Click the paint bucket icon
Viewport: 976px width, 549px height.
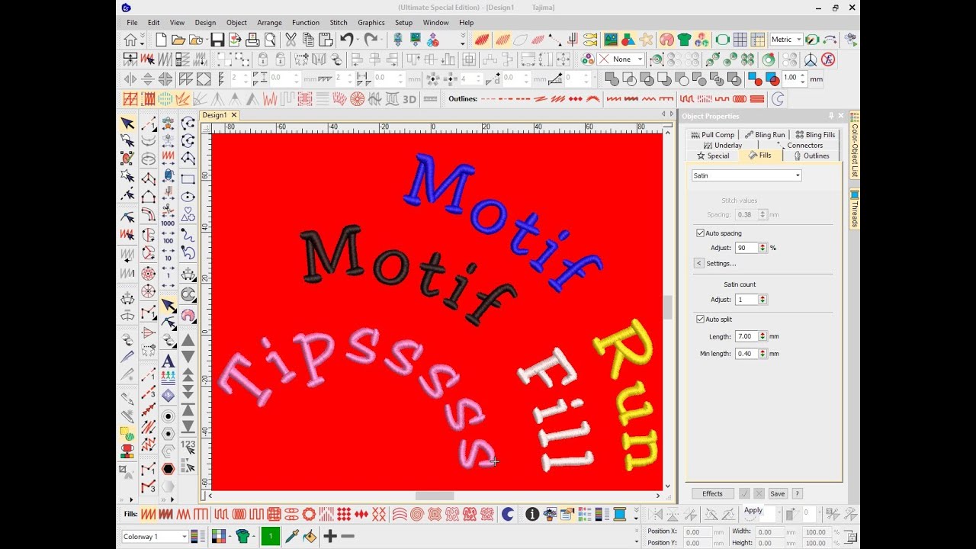pyautogui.click(x=310, y=537)
